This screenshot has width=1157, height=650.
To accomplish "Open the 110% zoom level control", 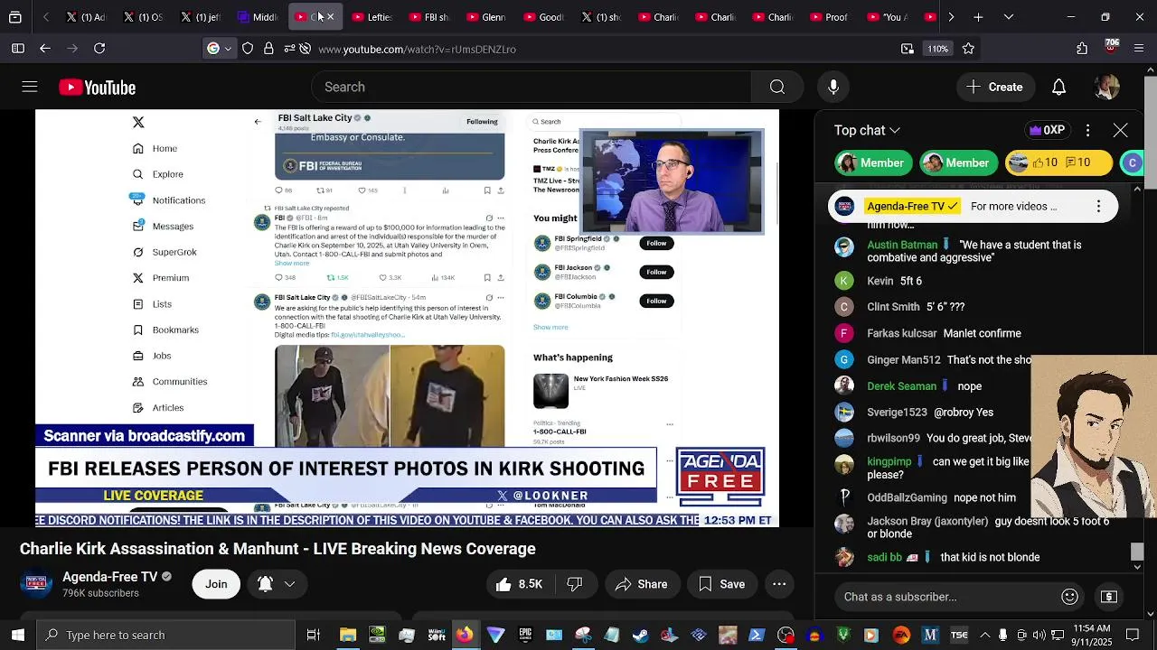I will pyautogui.click(x=938, y=49).
